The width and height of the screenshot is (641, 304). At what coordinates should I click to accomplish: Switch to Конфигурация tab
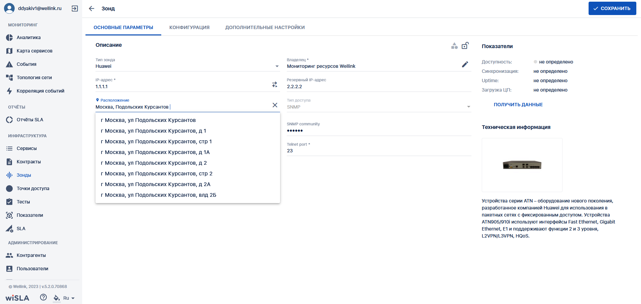[189, 27]
